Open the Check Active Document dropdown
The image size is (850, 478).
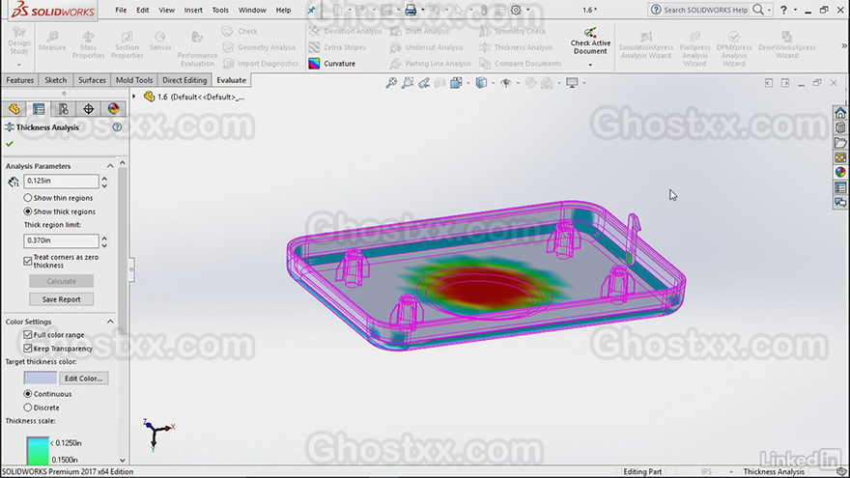590,65
